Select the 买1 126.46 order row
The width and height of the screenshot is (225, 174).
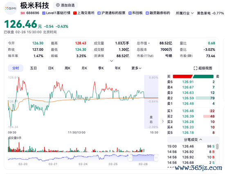tap(191, 111)
